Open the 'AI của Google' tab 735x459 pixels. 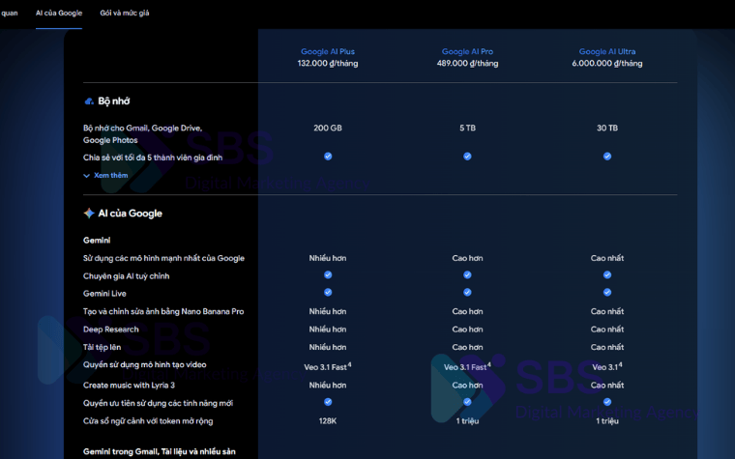coord(59,14)
